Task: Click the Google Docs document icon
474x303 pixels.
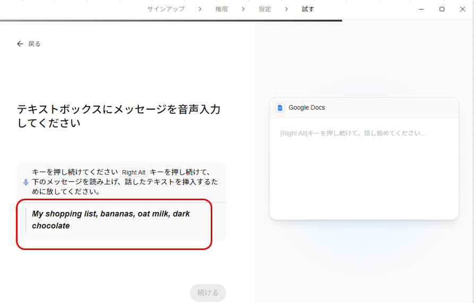Action: point(280,108)
